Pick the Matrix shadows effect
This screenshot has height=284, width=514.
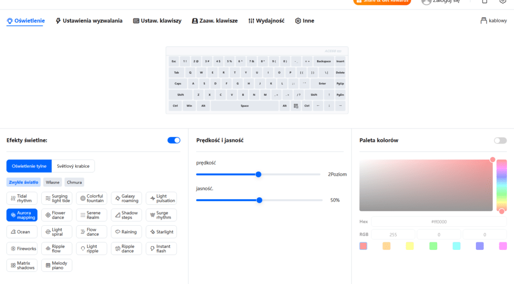[x=22, y=265]
